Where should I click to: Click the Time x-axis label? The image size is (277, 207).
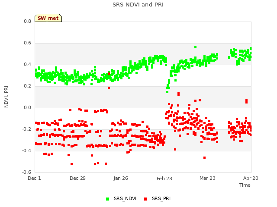click(245, 185)
